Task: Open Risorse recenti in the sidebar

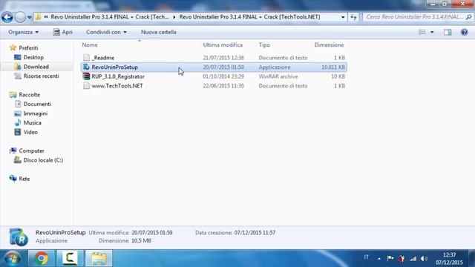Action: 42,76
